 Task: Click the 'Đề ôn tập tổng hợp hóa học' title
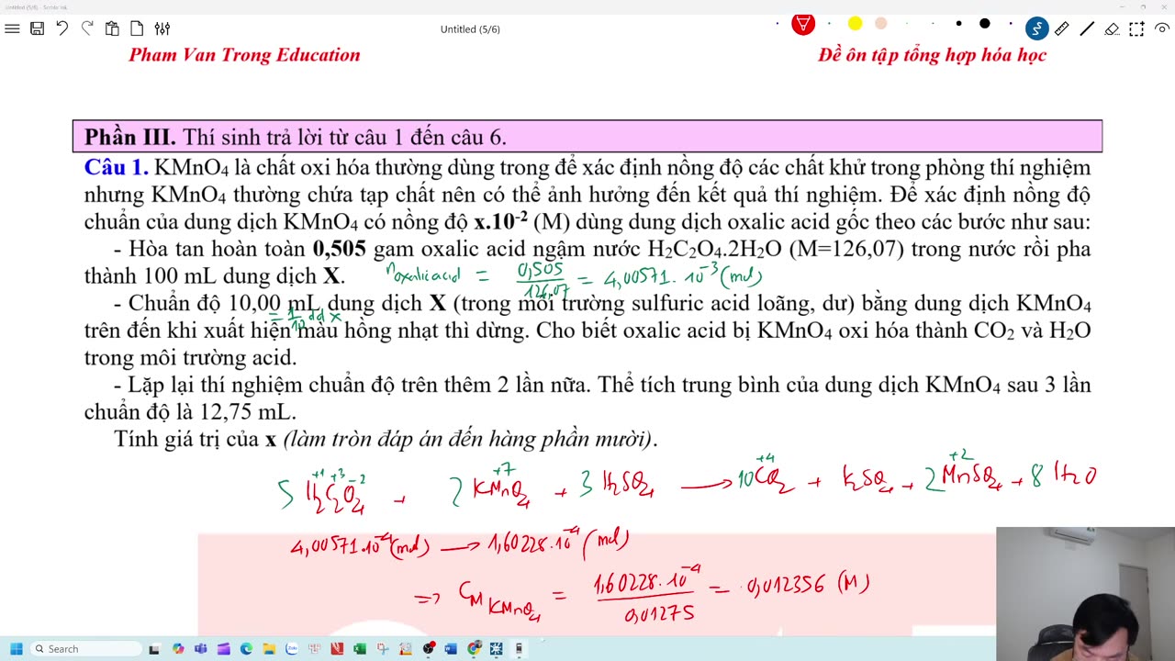click(932, 55)
